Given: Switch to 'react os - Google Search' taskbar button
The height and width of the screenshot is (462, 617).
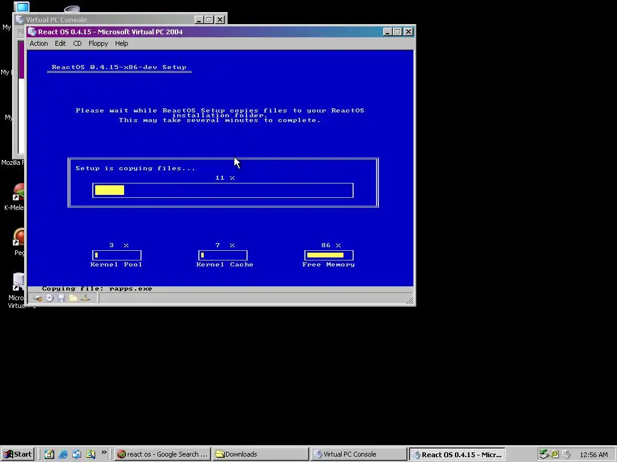Looking at the screenshot, I should coord(163,454).
